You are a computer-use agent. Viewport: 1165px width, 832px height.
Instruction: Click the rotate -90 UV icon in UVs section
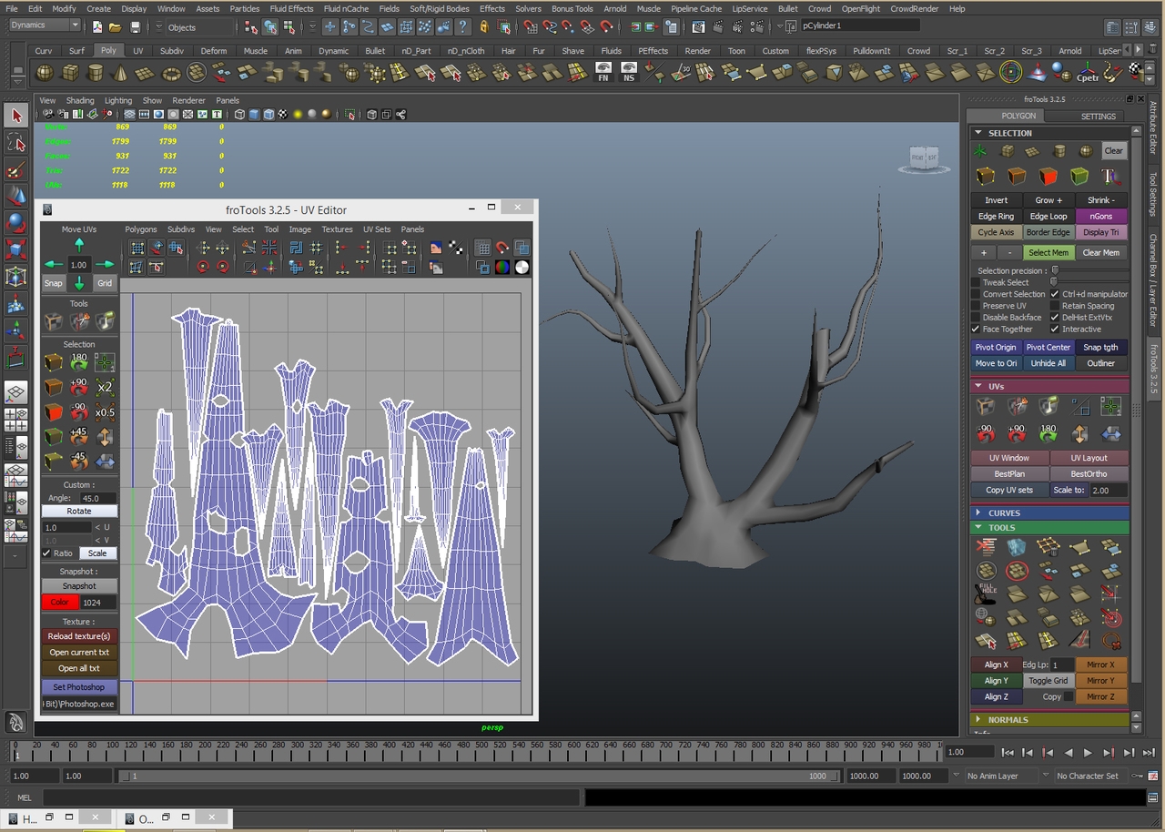(986, 433)
